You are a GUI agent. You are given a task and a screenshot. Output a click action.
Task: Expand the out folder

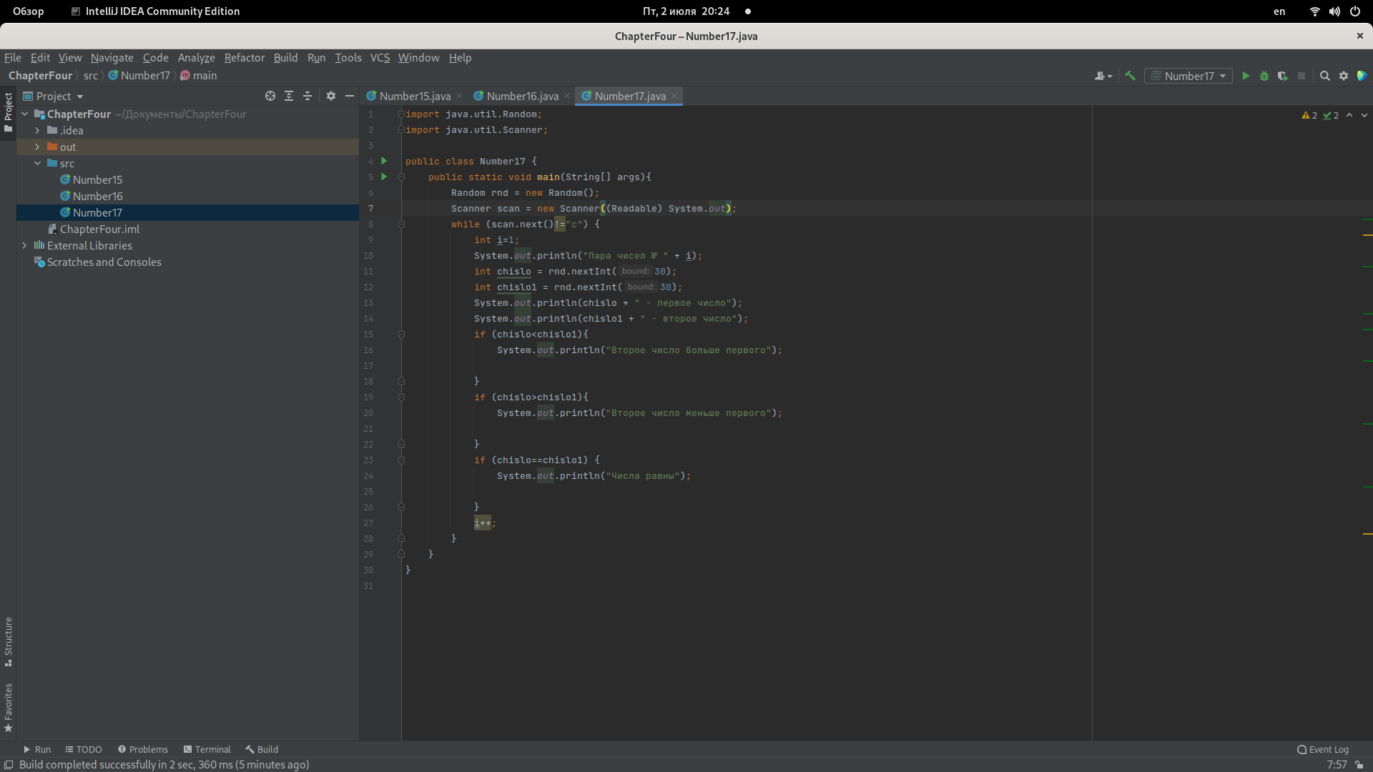pyautogui.click(x=37, y=147)
